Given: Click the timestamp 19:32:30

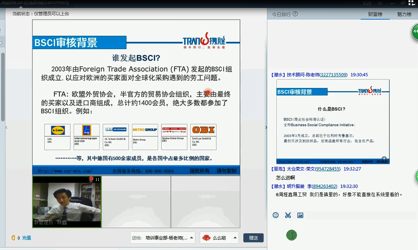Looking at the screenshot, I should [x=349, y=186].
